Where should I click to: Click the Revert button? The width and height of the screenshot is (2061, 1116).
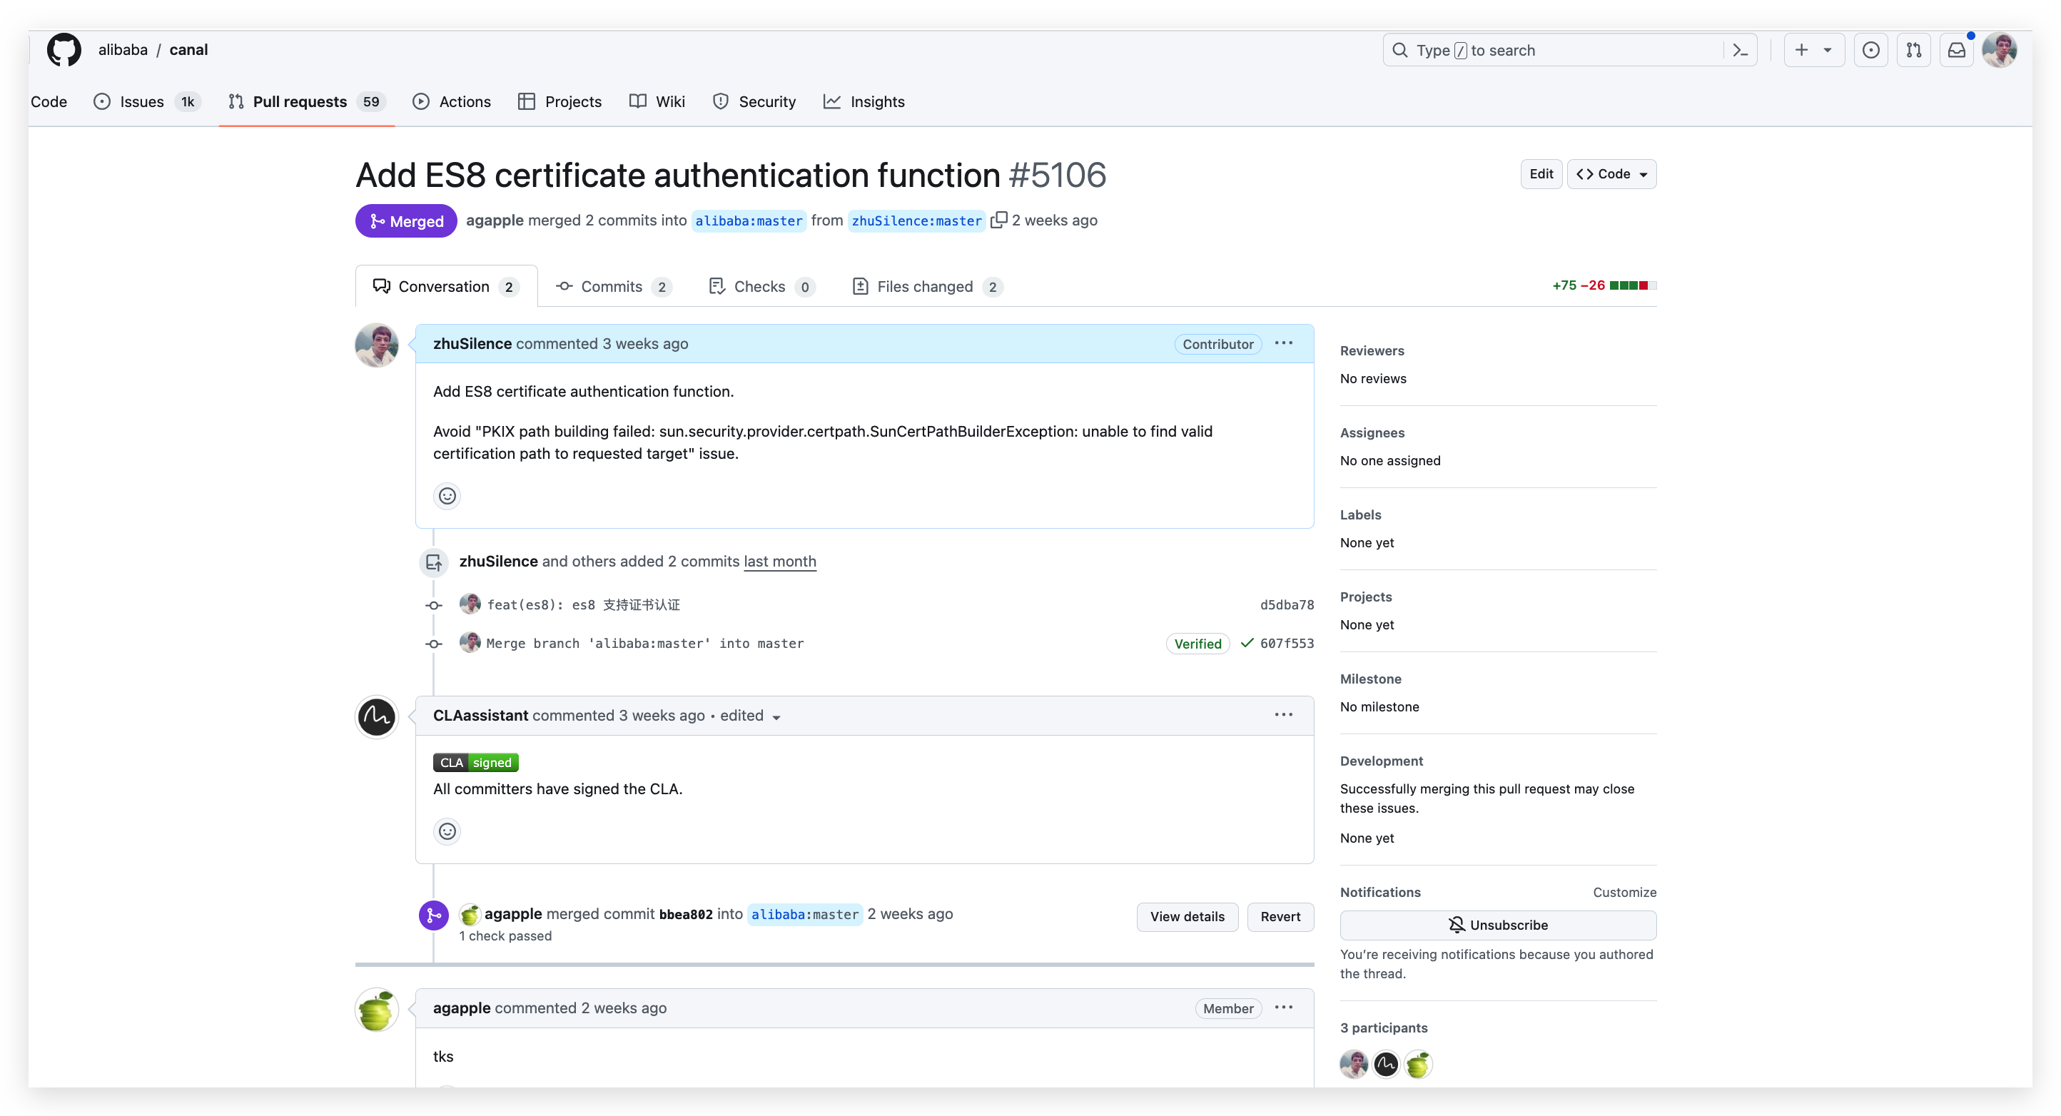coord(1280,916)
